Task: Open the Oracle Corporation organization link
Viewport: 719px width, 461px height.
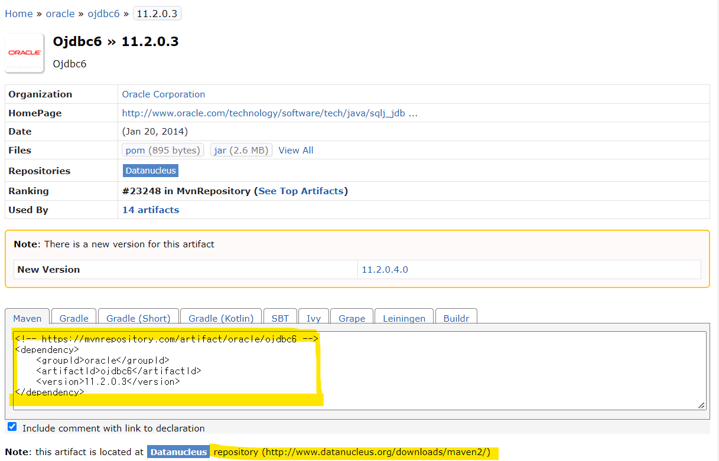Action: 164,94
